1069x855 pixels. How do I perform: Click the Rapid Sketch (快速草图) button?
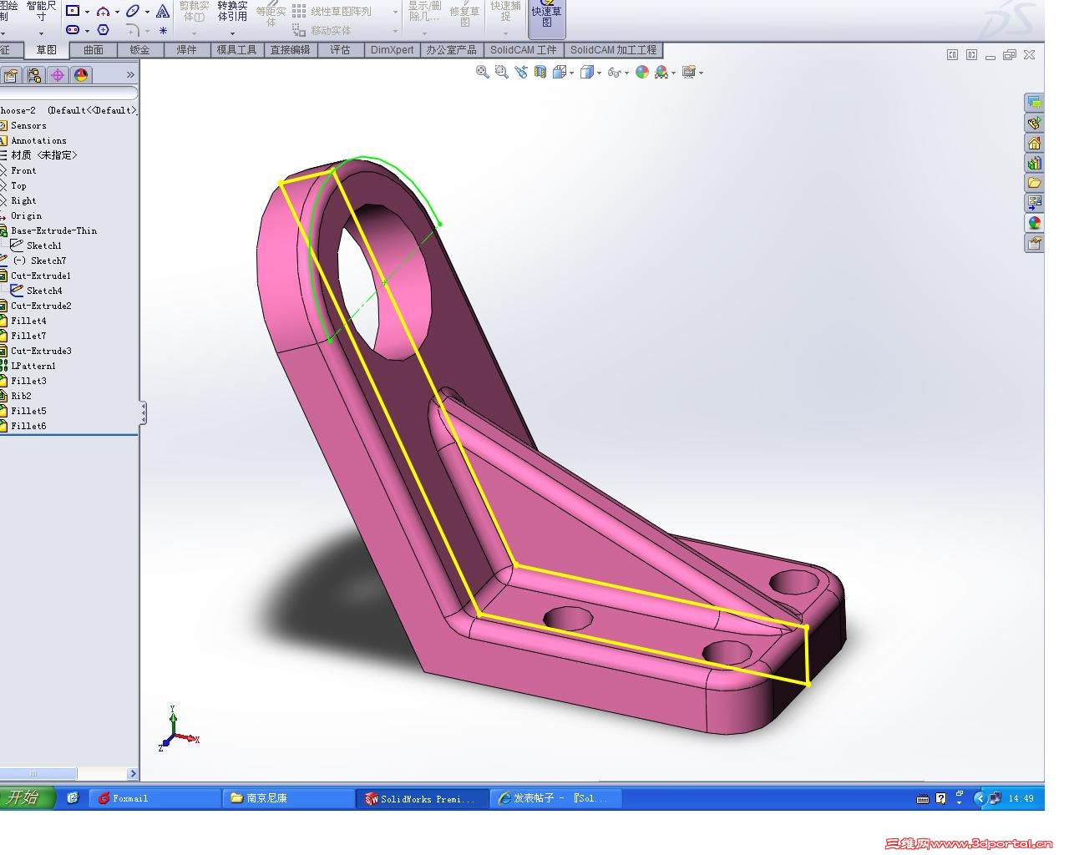click(x=547, y=18)
